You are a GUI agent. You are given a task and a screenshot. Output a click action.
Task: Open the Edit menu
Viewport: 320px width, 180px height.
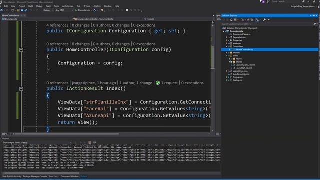coord(6,6)
